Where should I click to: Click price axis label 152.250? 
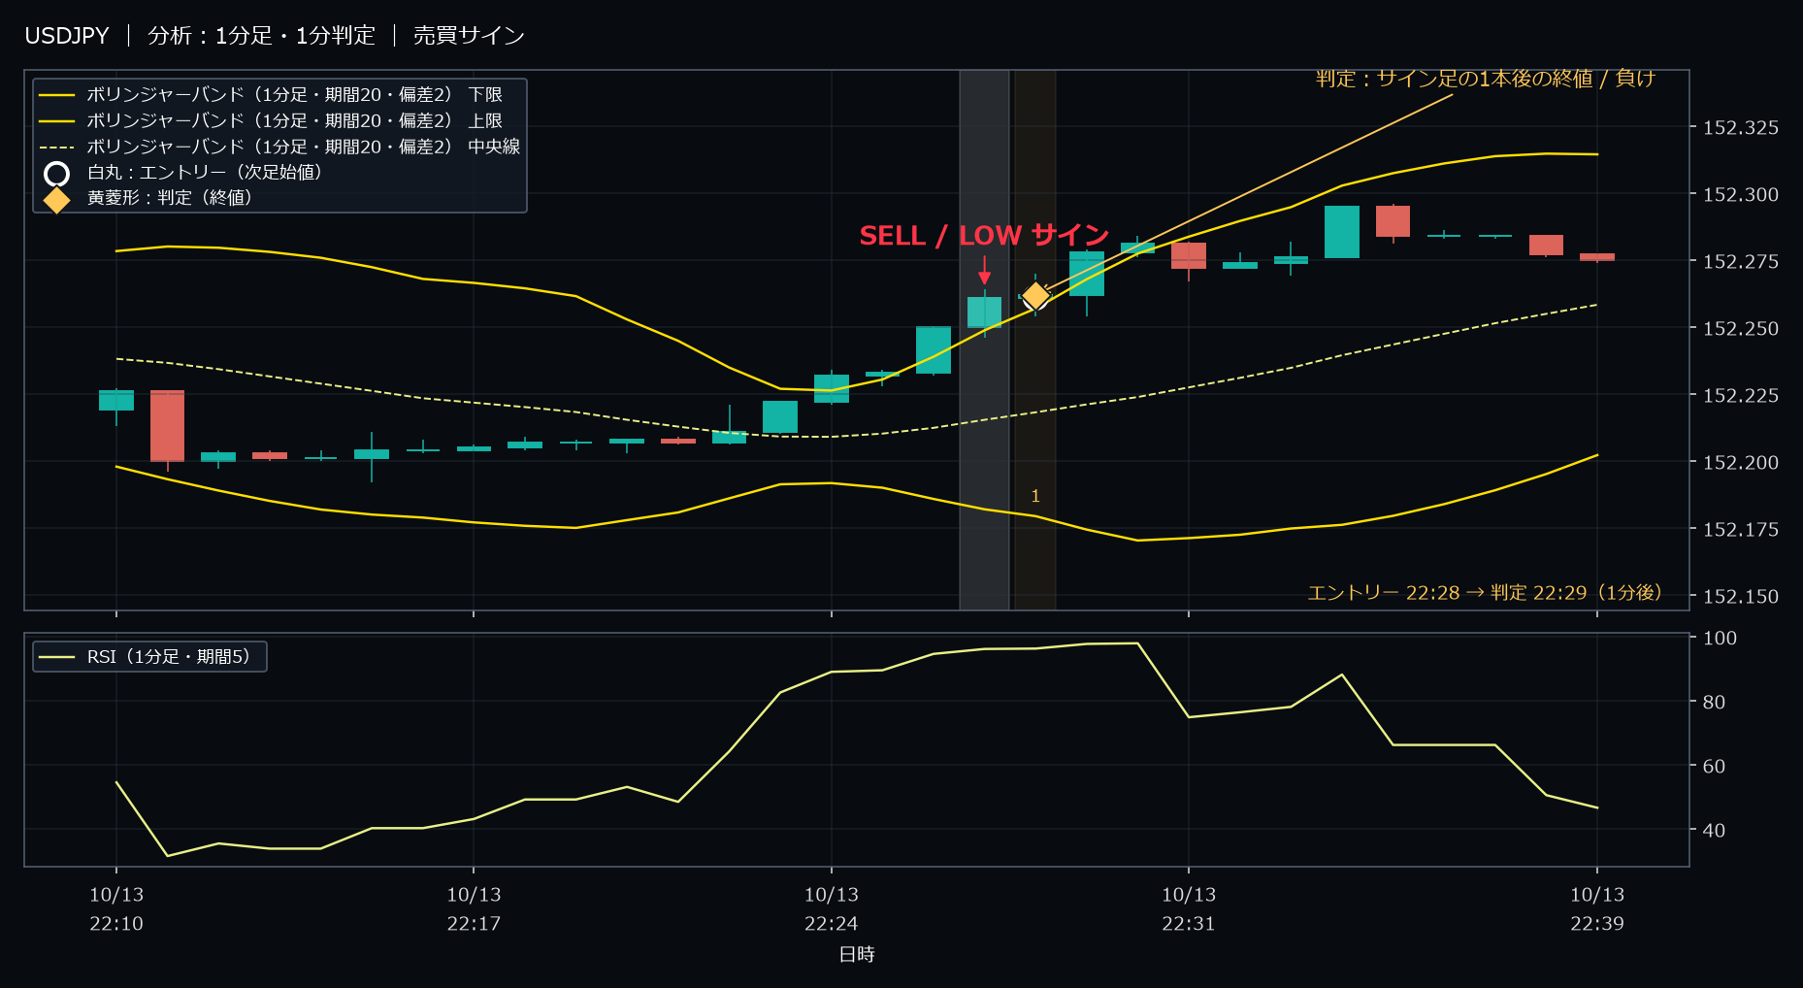[1741, 329]
